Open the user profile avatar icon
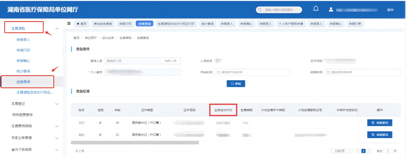The height and width of the screenshot is (157, 406). 331,10
